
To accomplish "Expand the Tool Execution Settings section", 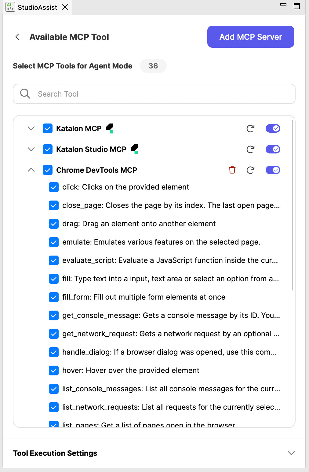I will click(x=291, y=453).
